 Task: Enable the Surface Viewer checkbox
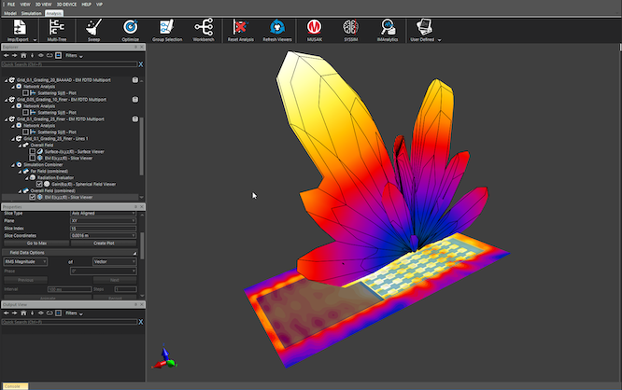click(34, 153)
